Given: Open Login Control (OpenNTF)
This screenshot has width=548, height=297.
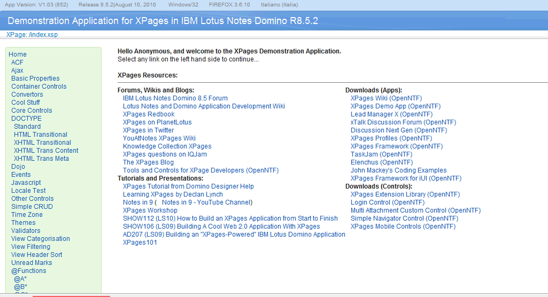Looking at the screenshot, I should (x=388, y=203).
